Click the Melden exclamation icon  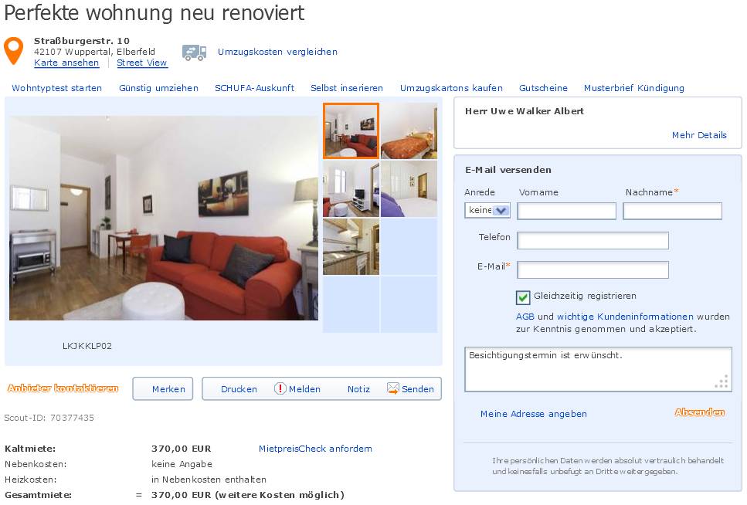[x=280, y=388]
